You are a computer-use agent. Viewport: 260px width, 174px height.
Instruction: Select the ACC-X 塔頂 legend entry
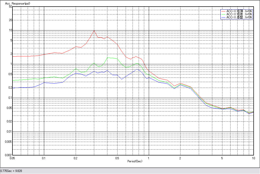point(239,11)
